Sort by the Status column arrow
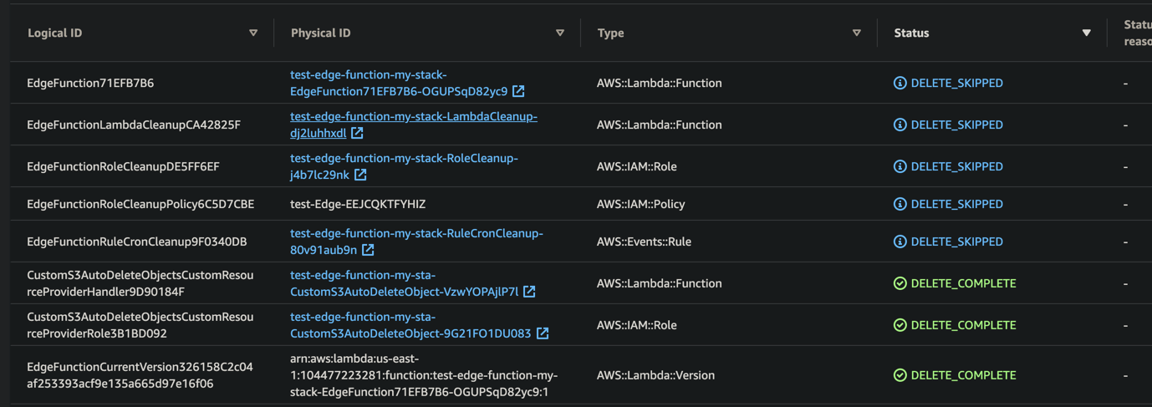The width and height of the screenshot is (1152, 407). click(x=1087, y=33)
